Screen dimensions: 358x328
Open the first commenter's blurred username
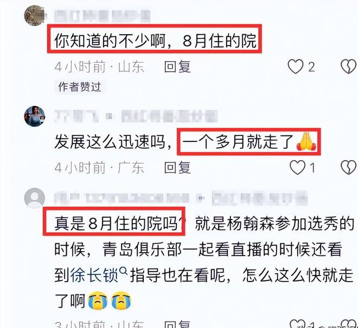coord(103,16)
